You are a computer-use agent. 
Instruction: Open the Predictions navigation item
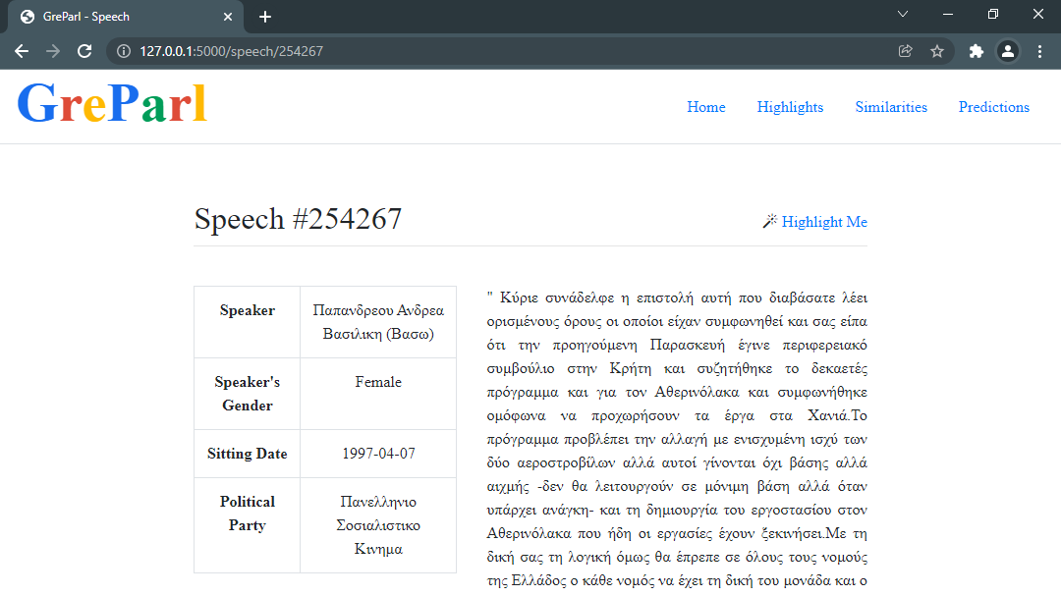pyautogui.click(x=993, y=107)
